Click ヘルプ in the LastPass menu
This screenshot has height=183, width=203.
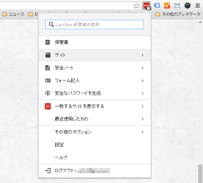[61, 158]
